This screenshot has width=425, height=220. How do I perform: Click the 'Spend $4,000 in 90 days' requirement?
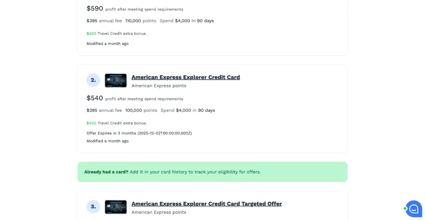pyautogui.click(x=188, y=110)
